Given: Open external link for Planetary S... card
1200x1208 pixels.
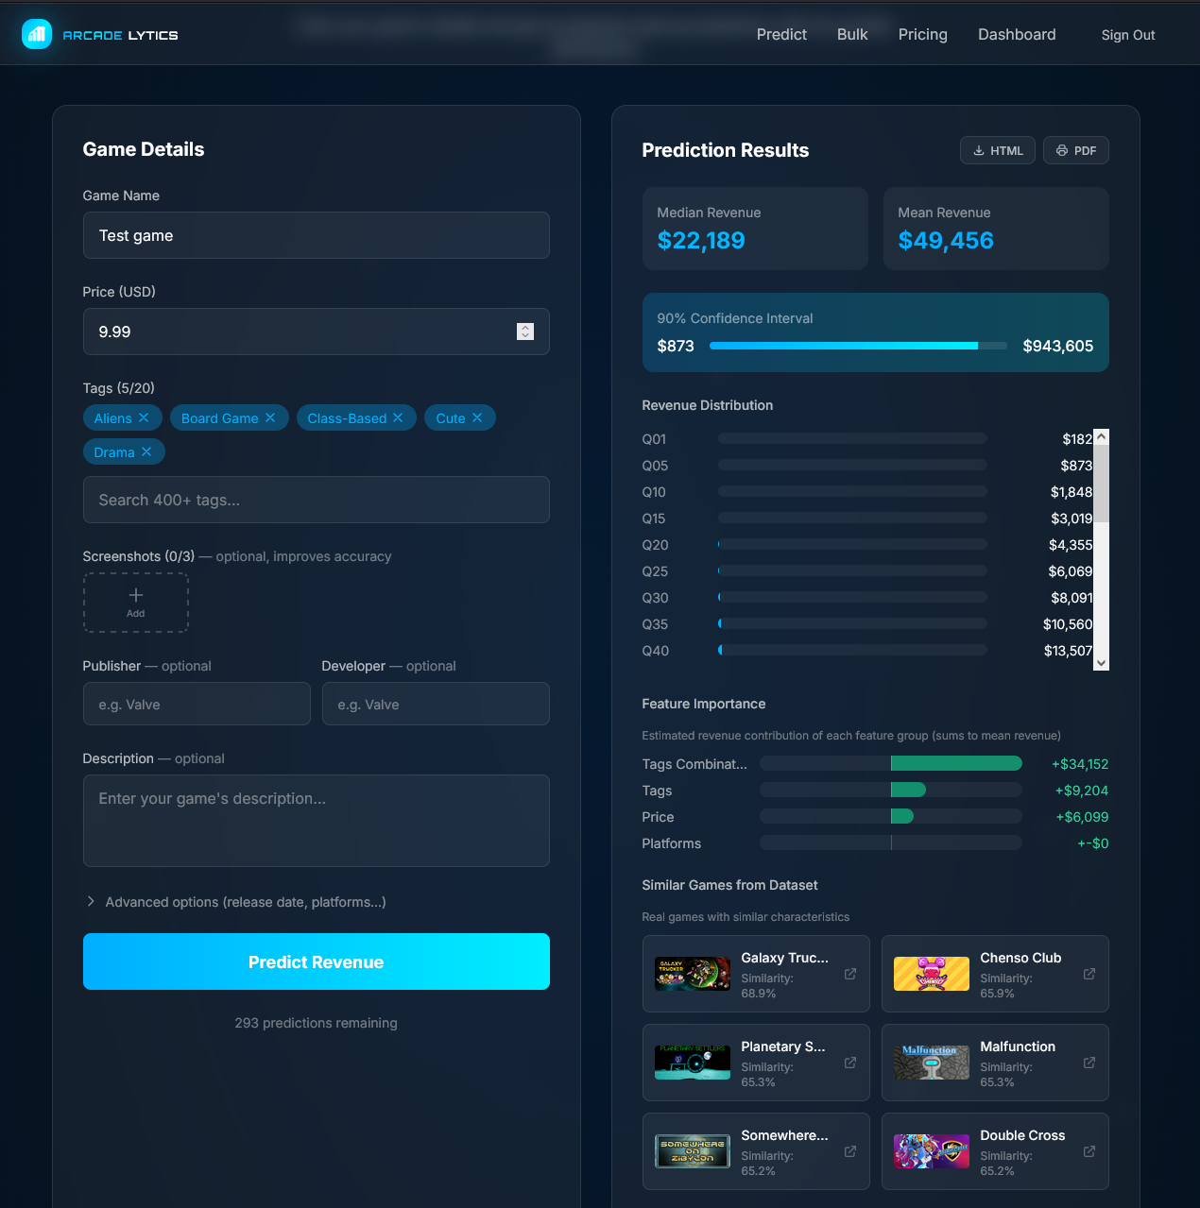Looking at the screenshot, I should click(850, 1063).
